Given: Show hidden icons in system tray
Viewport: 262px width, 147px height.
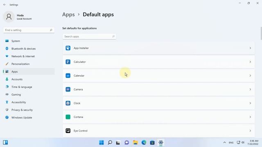Looking at the screenshot, I should (x=225, y=143).
